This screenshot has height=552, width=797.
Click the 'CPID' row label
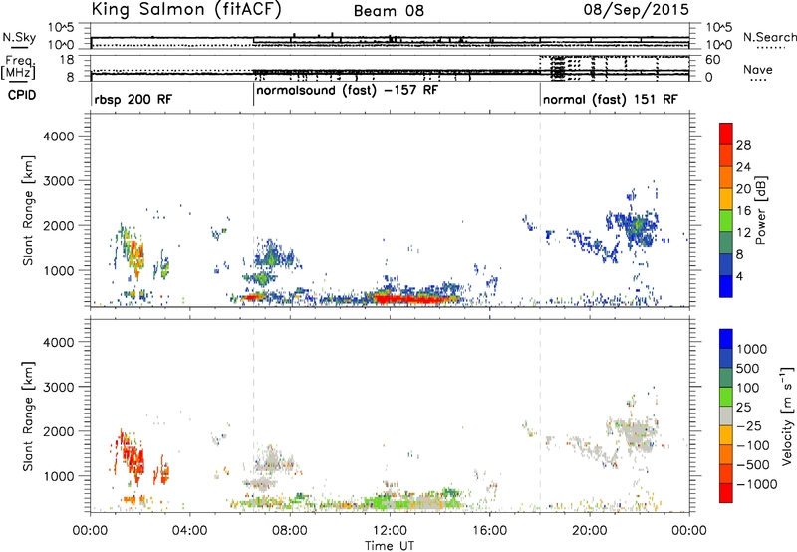click(x=22, y=95)
